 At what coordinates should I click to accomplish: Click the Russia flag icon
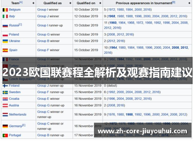tap(5, 26)
